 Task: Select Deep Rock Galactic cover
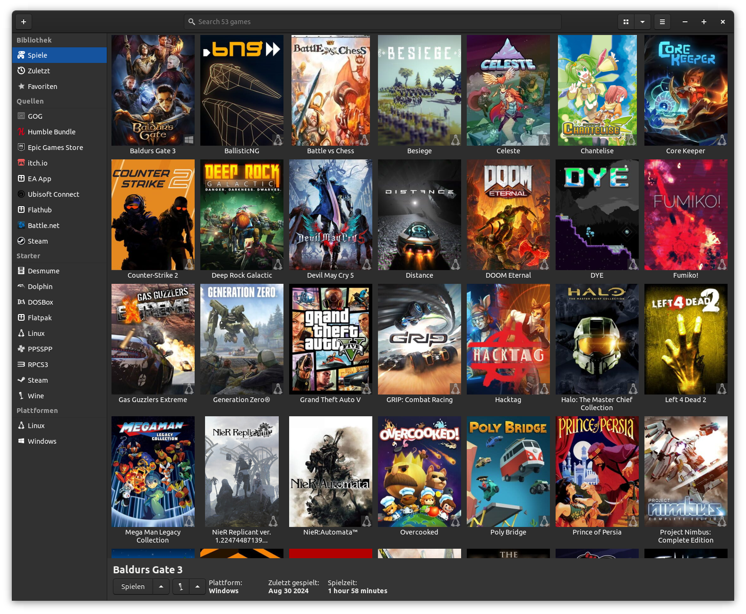coord(242,215)
